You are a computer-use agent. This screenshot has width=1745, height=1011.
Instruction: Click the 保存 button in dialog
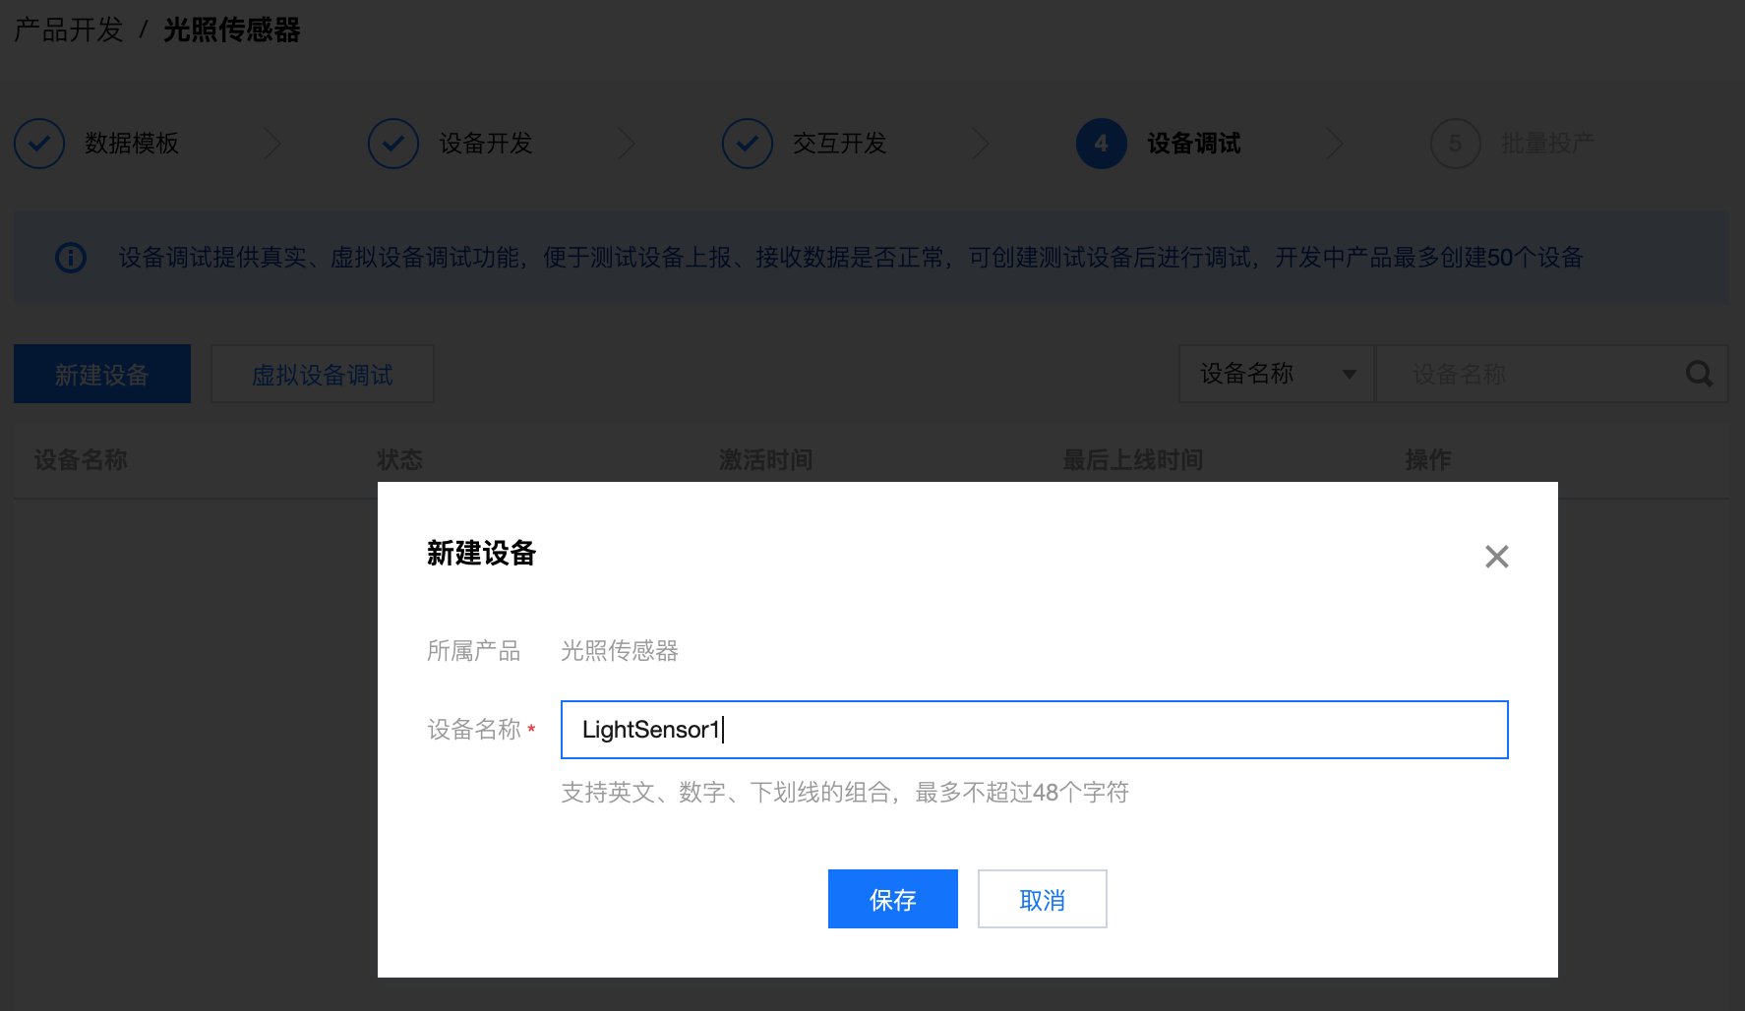(x=892, y=899)
